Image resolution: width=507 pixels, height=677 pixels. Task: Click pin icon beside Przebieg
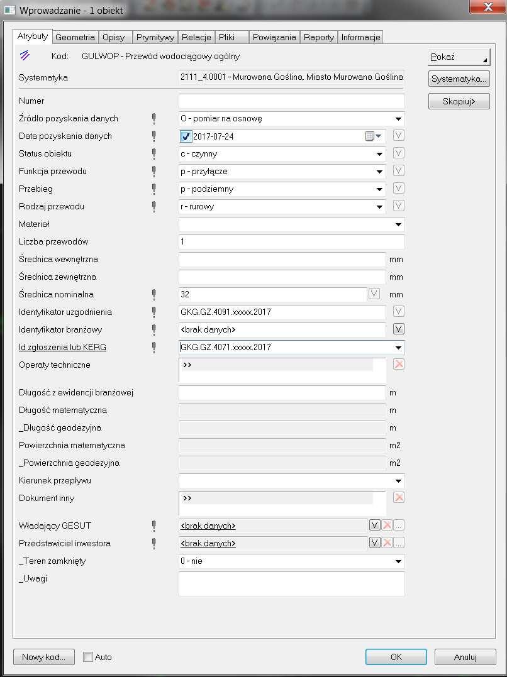point(153,189)
